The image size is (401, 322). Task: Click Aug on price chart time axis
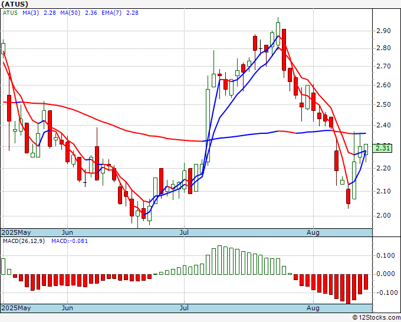[x=313, y=232]
